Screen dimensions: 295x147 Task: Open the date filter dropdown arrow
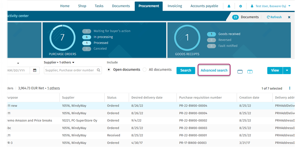click(18, 63)
